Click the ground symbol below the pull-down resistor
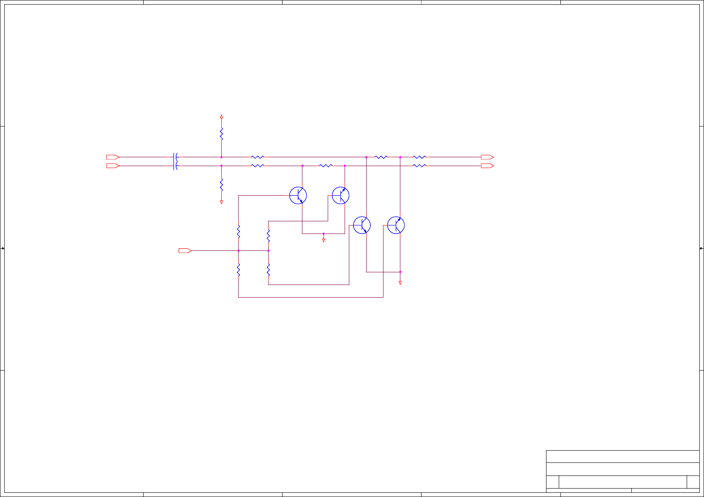 [221, 202]
